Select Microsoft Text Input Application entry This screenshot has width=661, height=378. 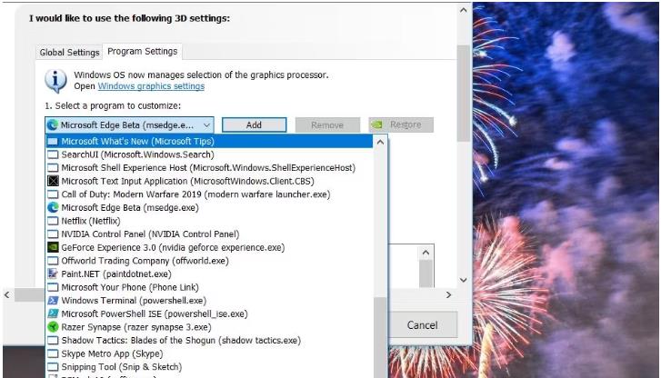click(x=209, y=181)
